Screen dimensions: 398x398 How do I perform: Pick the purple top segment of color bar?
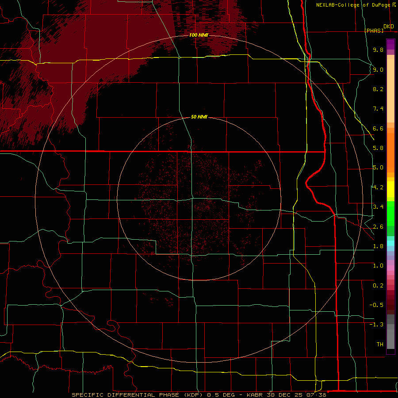pyautogui.click(x=390, y=44)
